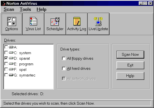154x108 pixels.
Task: Click the 'Drives:' label
Action: click(10, 40)
